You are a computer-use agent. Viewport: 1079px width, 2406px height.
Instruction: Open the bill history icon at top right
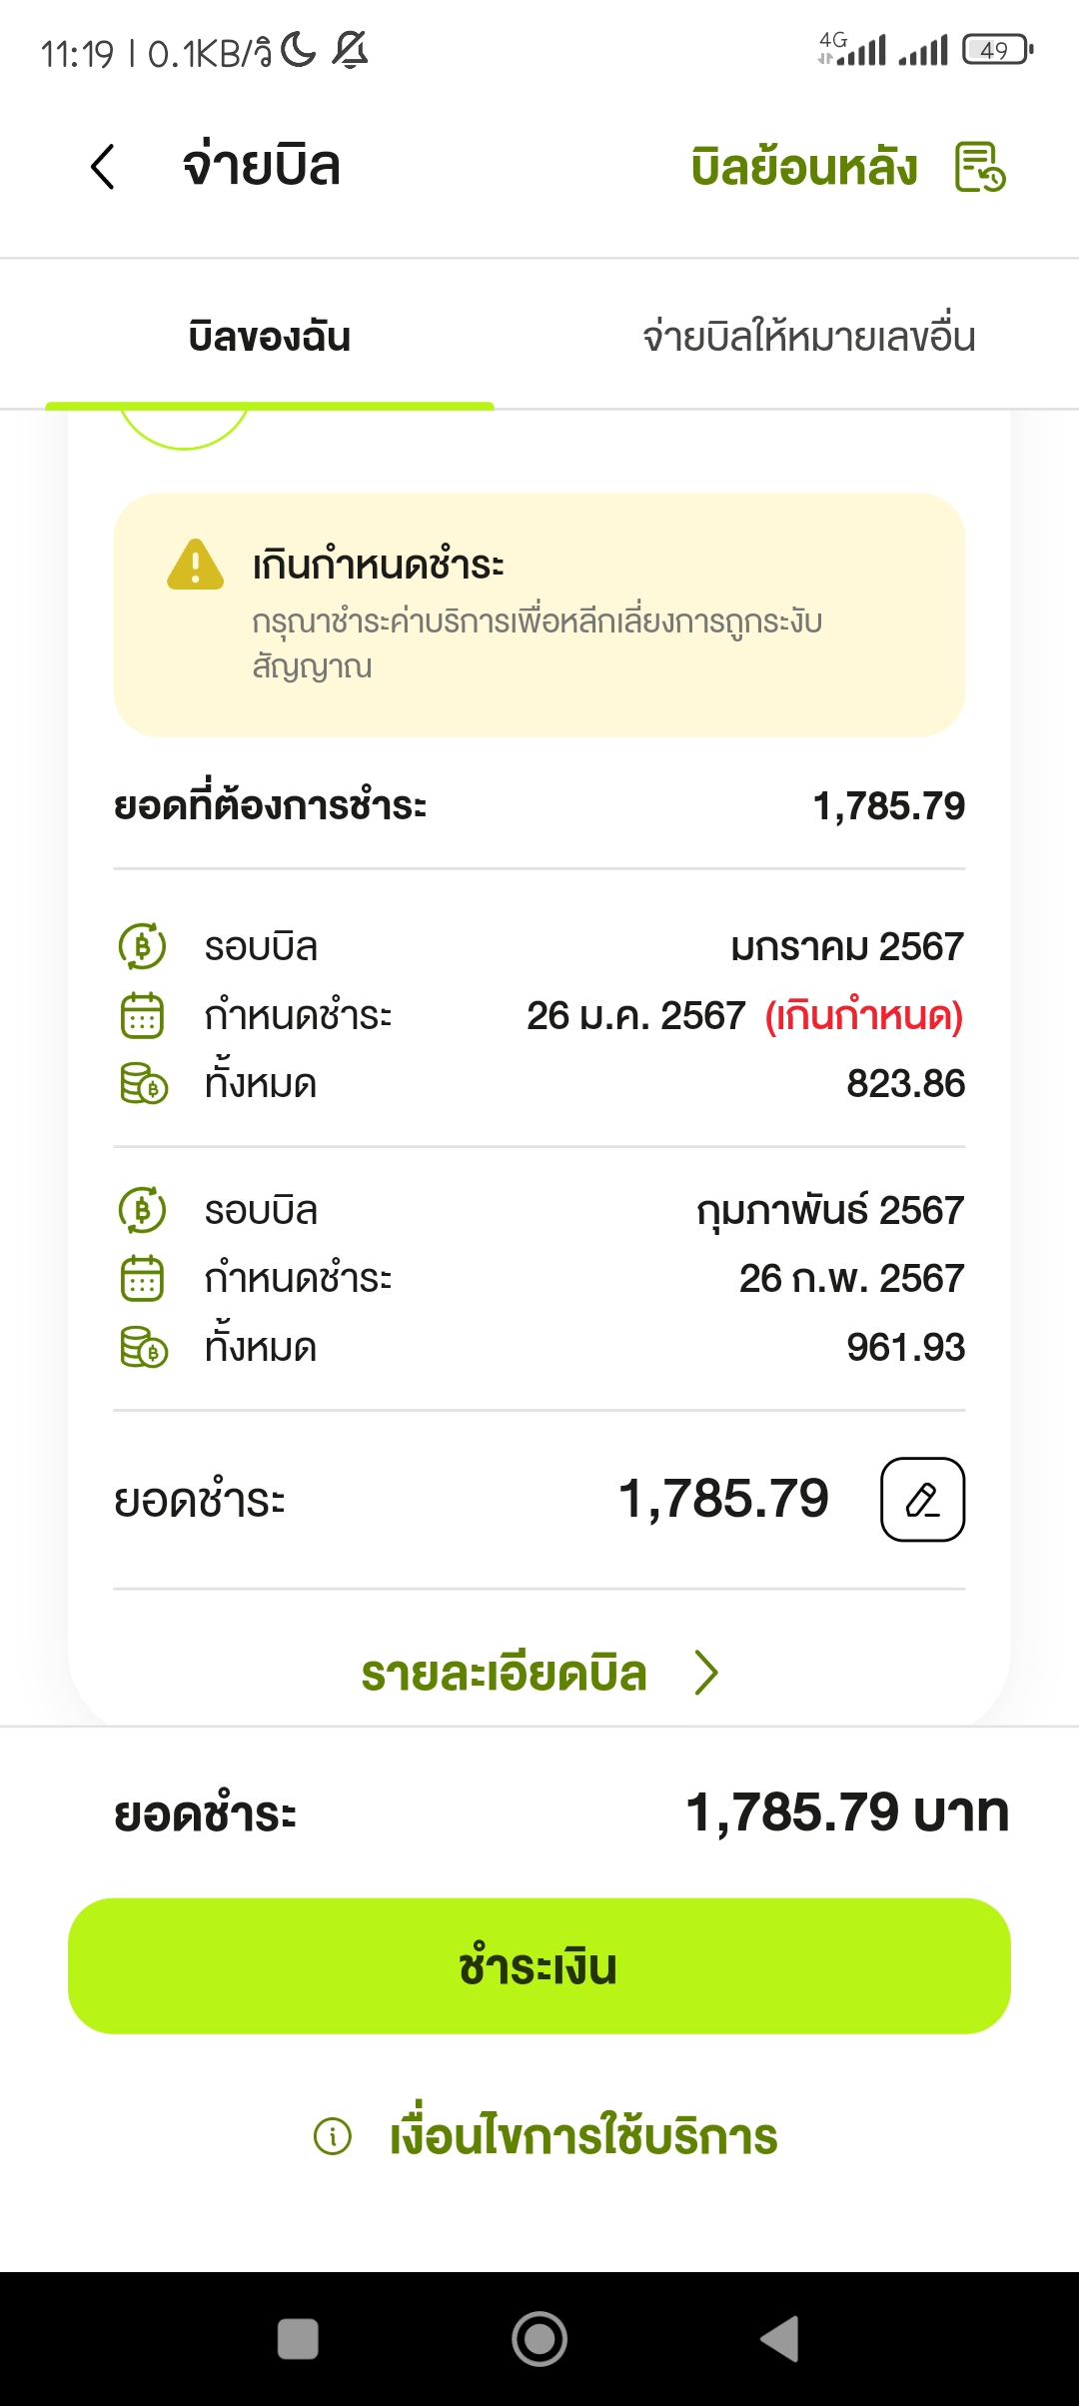(980, 167)
